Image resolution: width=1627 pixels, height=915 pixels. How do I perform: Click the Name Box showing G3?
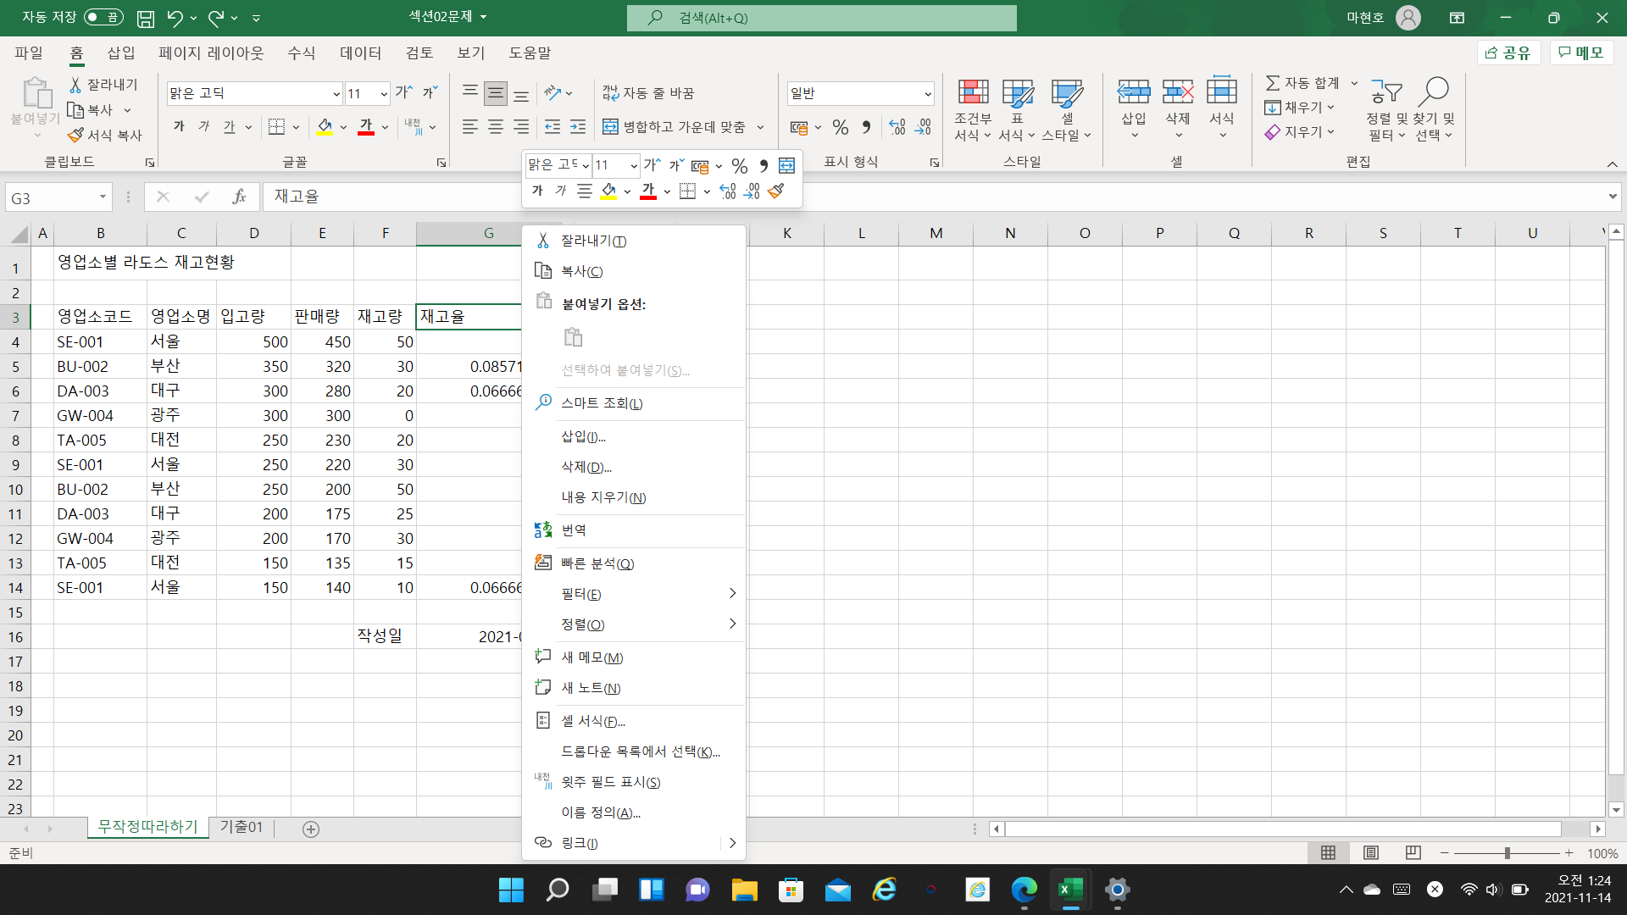point(51,197)
